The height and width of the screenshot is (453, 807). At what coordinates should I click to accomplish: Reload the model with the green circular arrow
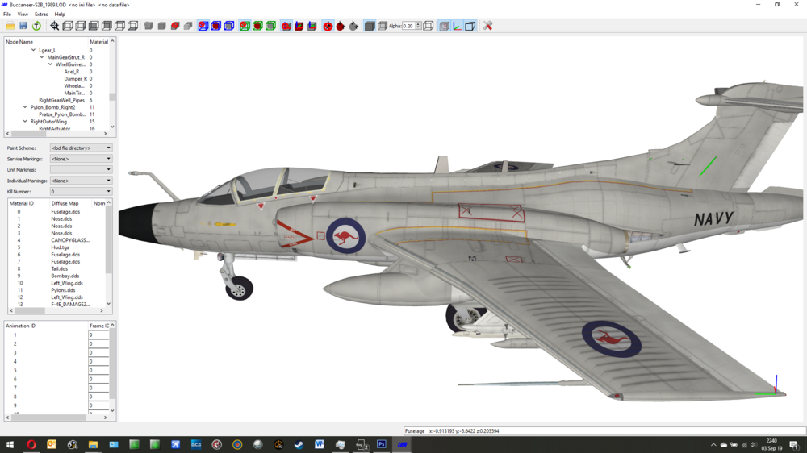(x=36, y=26)
